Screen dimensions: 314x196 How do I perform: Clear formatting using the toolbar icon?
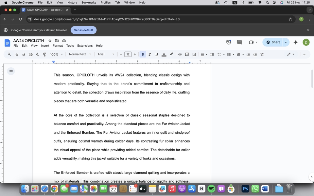pos(262,54)
